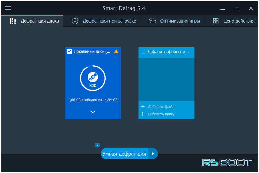Click the empty files drop area
The width and height of the screenshot is (259, 173).
(166, 79)
